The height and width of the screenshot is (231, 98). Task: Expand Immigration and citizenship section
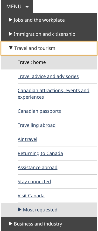(x=49, y=34)
